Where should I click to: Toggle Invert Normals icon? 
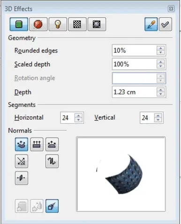[x=22, y=161]
